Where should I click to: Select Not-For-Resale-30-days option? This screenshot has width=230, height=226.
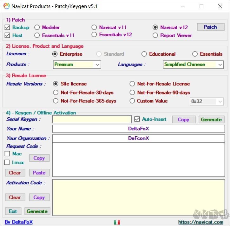(56, 92)
